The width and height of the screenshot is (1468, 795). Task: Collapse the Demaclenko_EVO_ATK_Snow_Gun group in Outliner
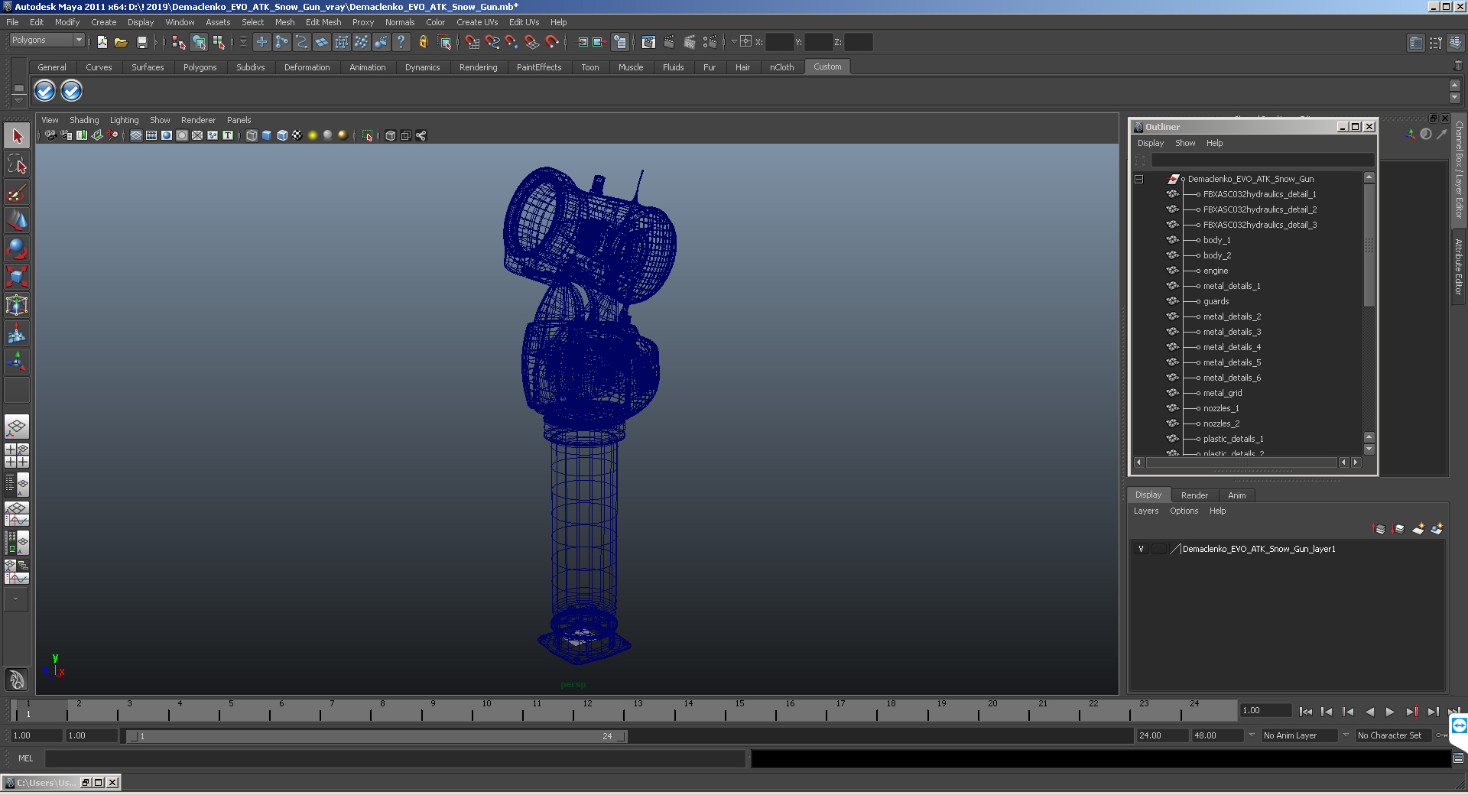click(1139, 179)
